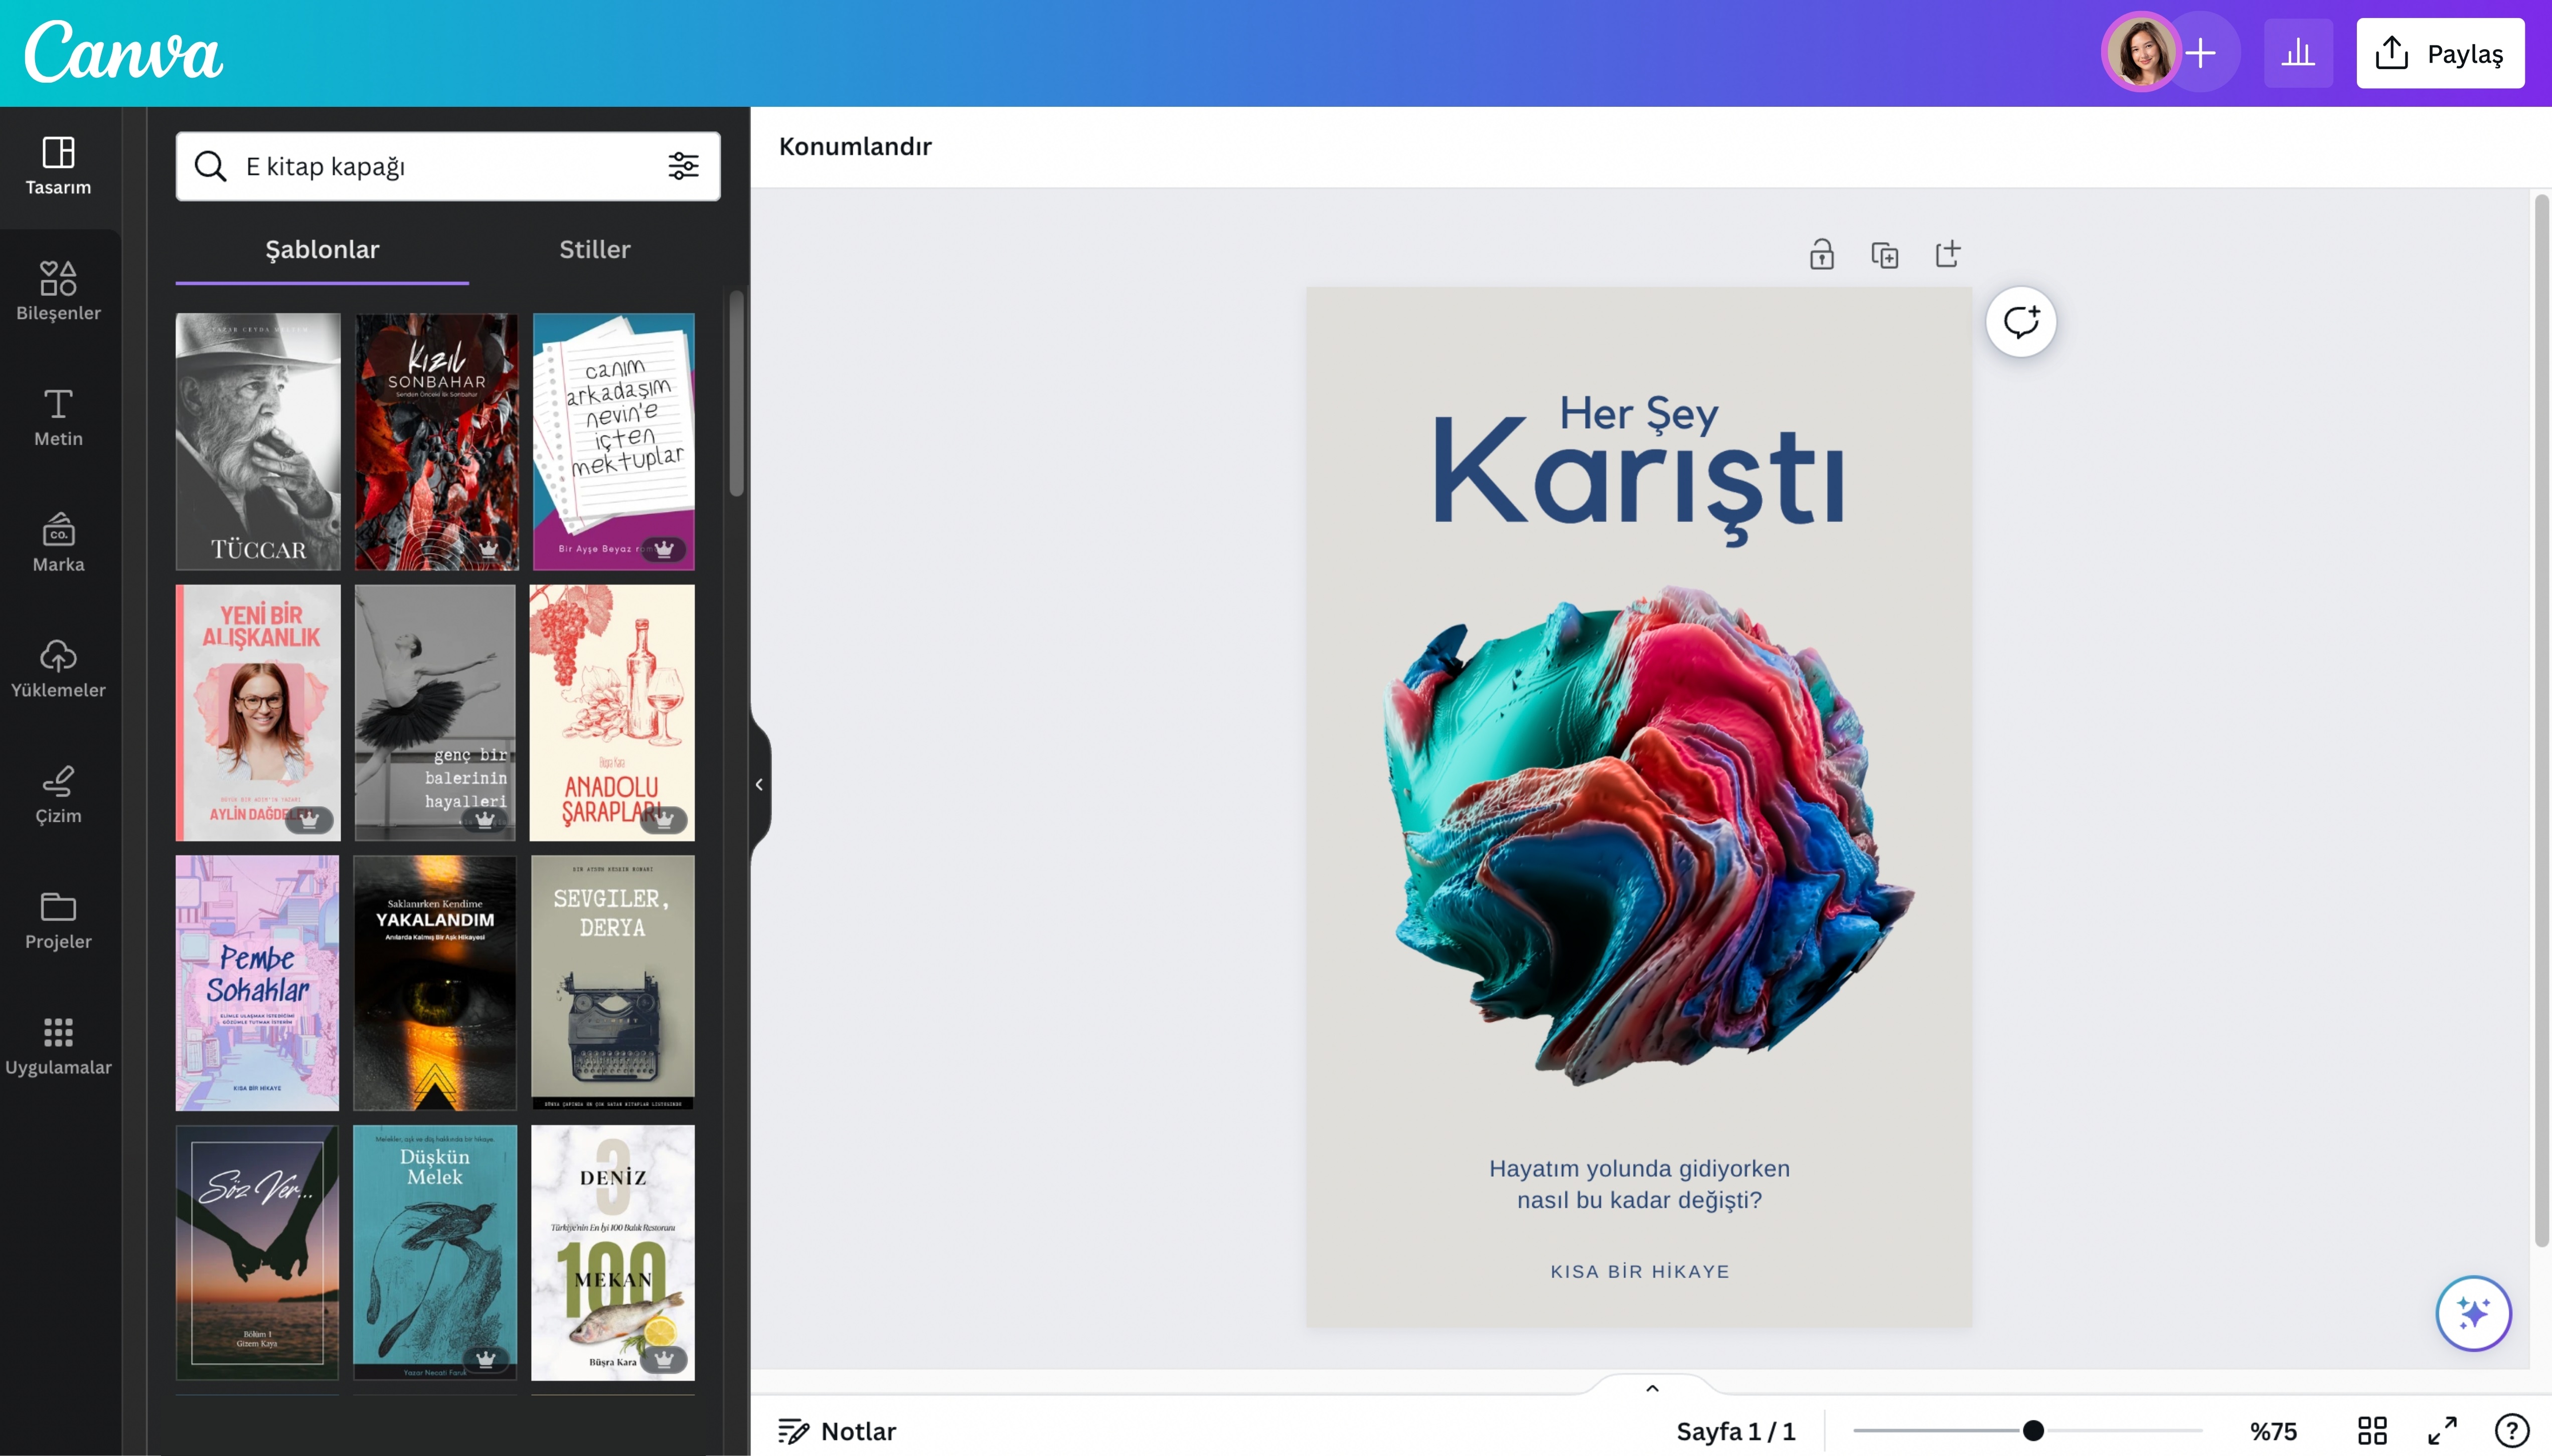2552x1456 pixels.
Task: Open design insights with the chart icon
Action: 2297,52
